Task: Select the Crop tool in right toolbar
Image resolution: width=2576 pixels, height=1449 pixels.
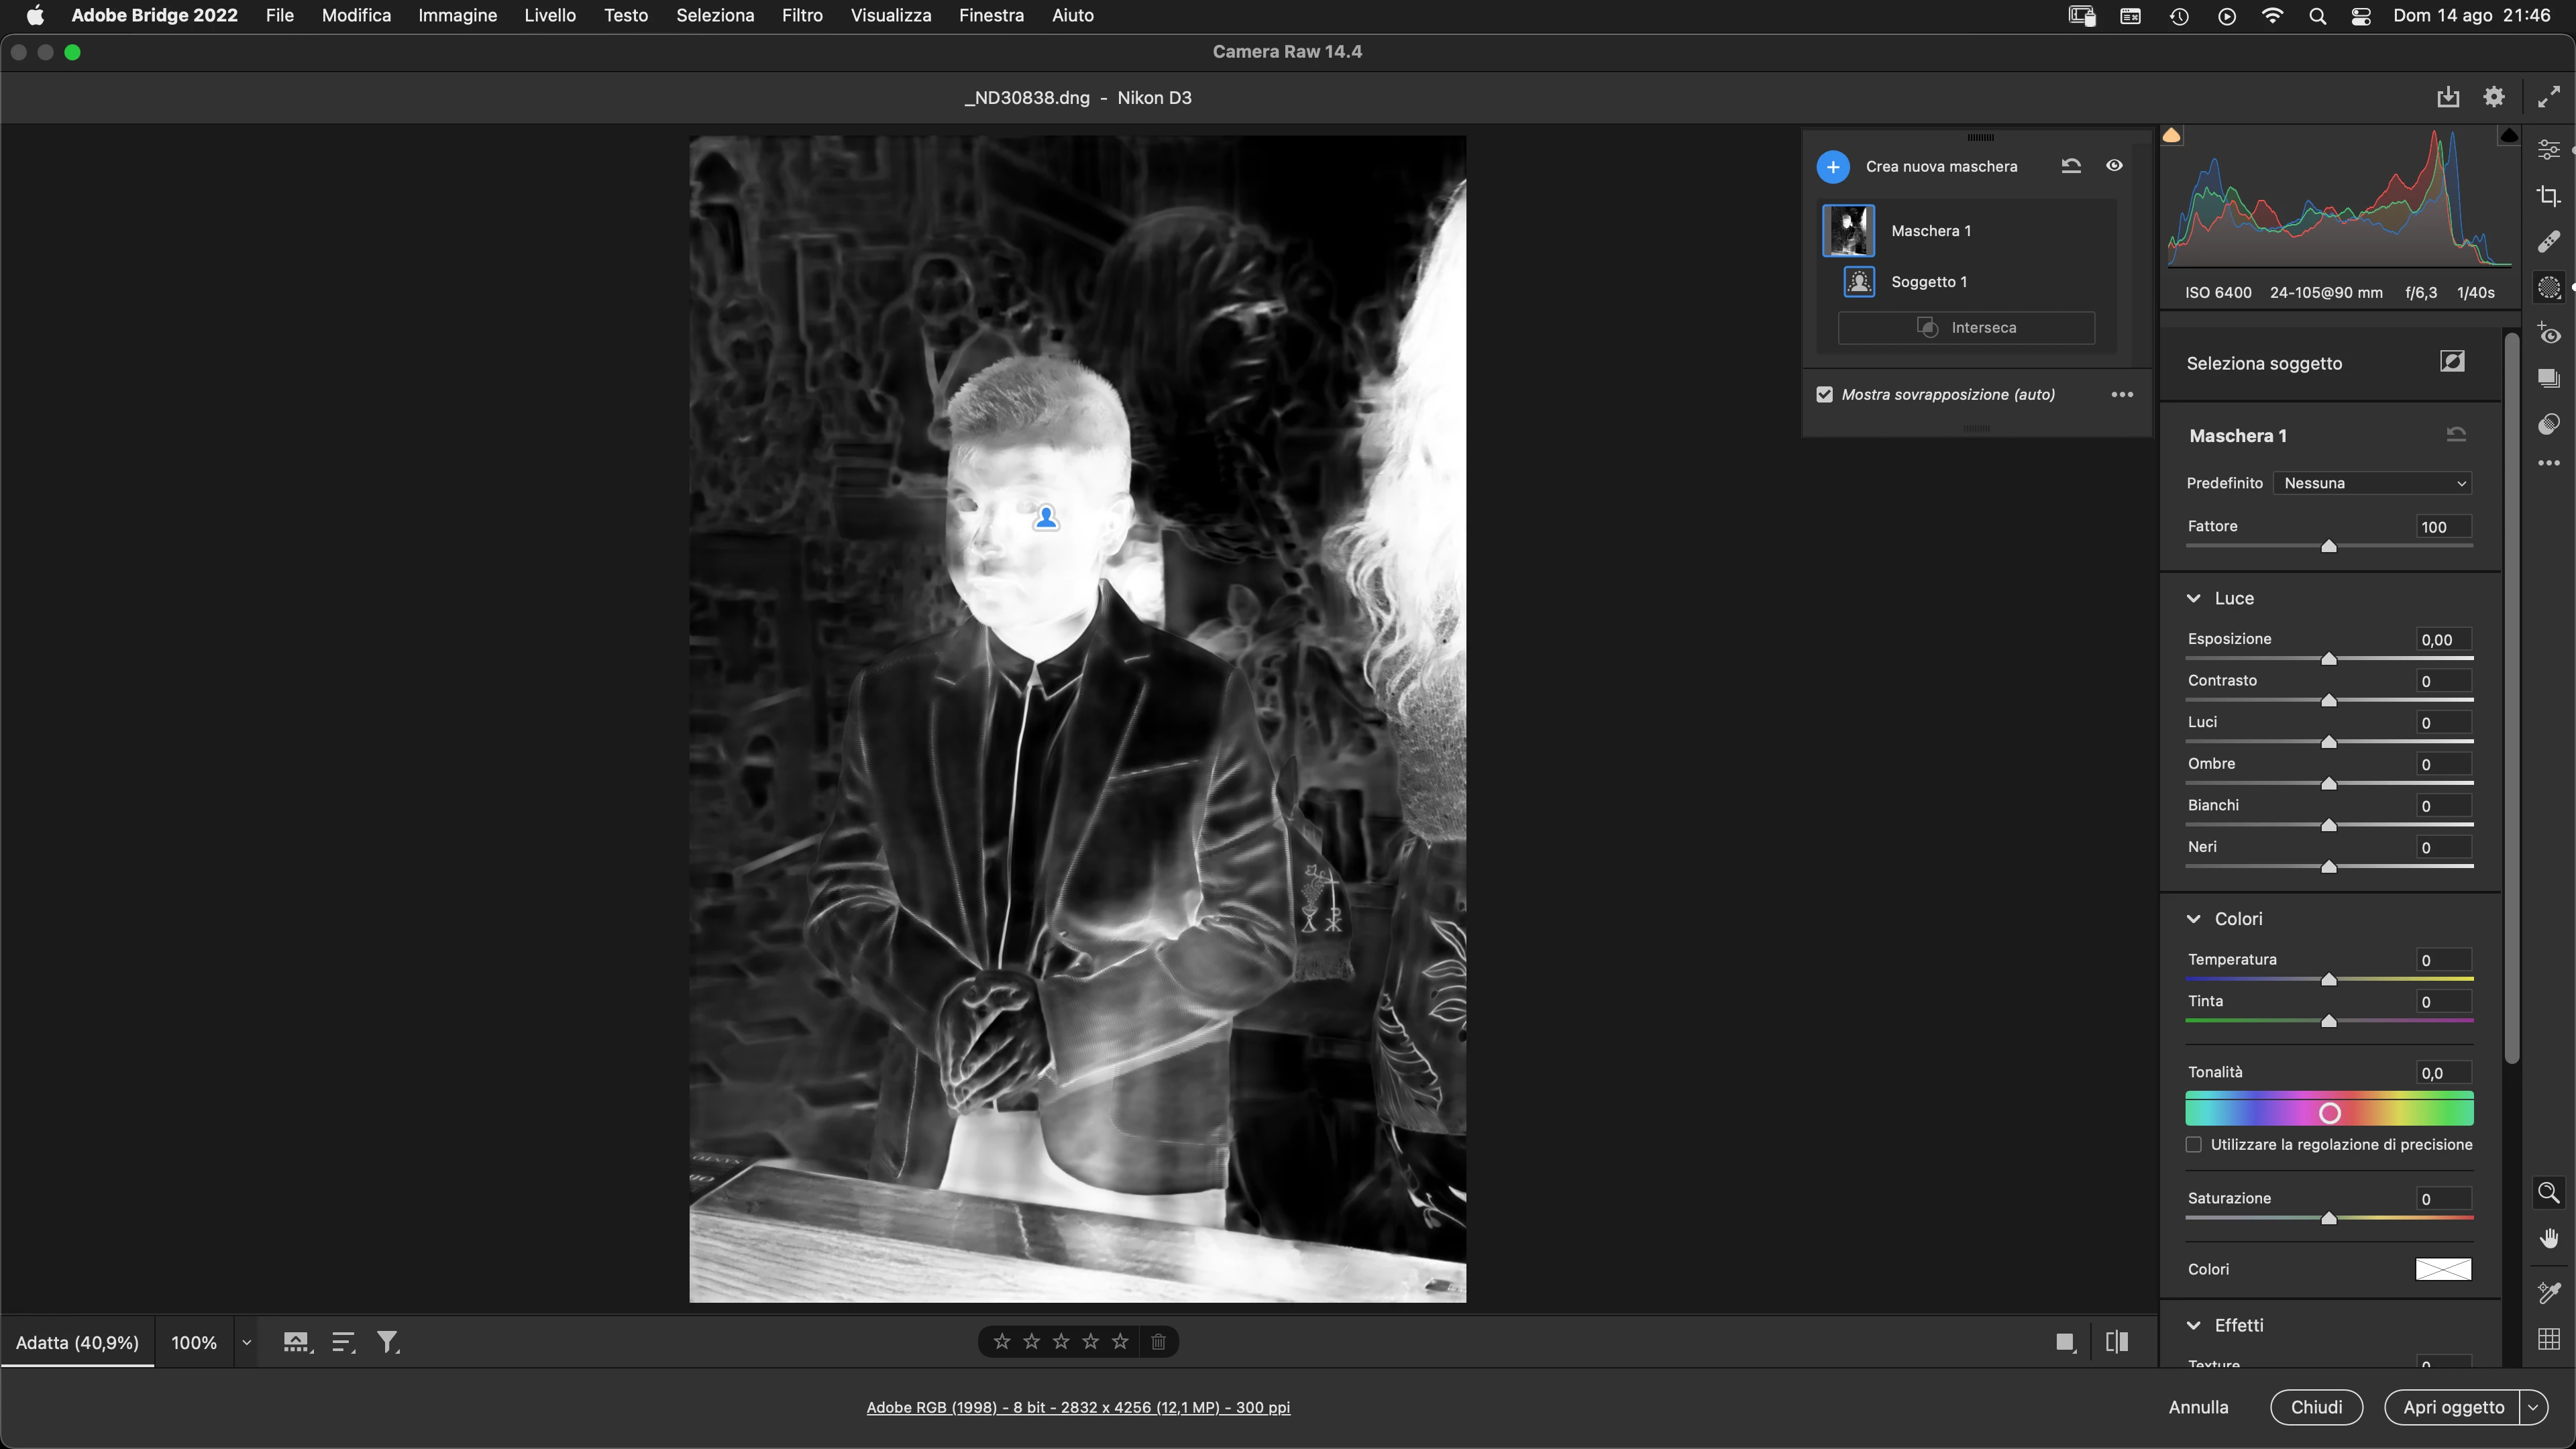Action: coord(2548,196)
